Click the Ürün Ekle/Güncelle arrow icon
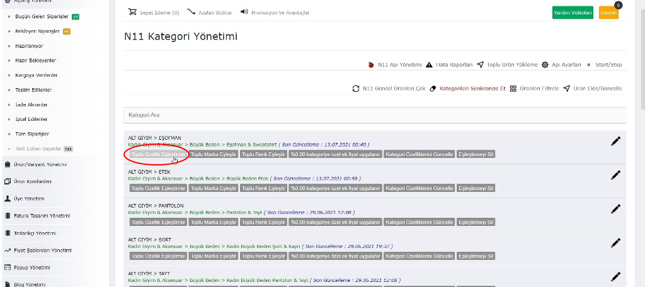Screen dimensions: 645x287 (566, 88)
